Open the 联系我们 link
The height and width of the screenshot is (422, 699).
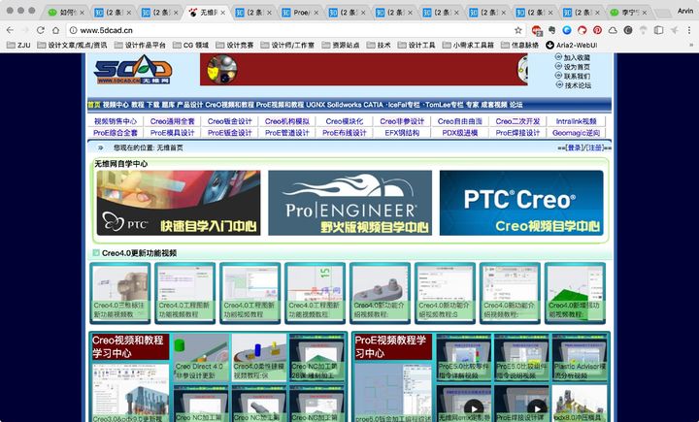point(577,77)
